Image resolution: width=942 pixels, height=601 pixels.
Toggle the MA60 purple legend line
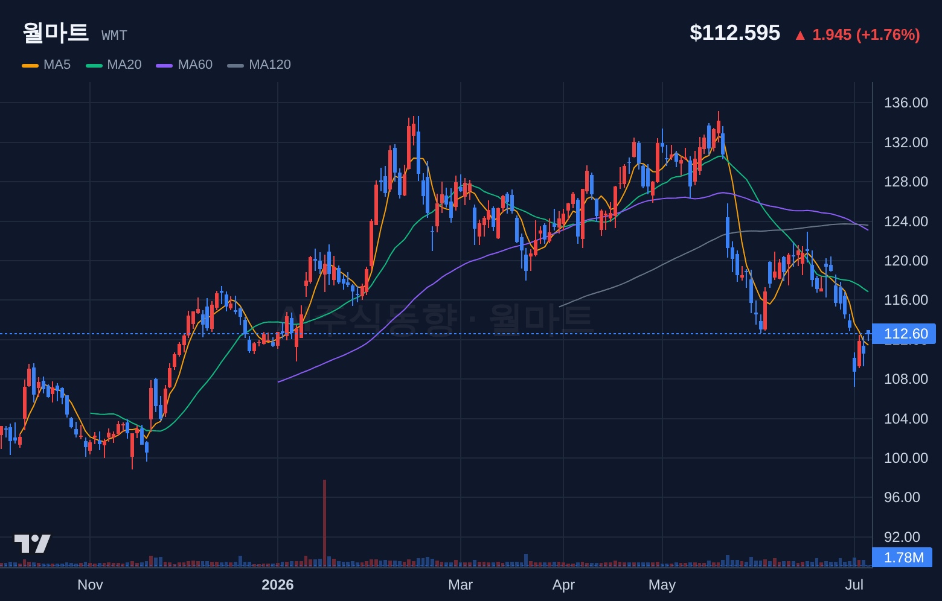tap(164, 65)
